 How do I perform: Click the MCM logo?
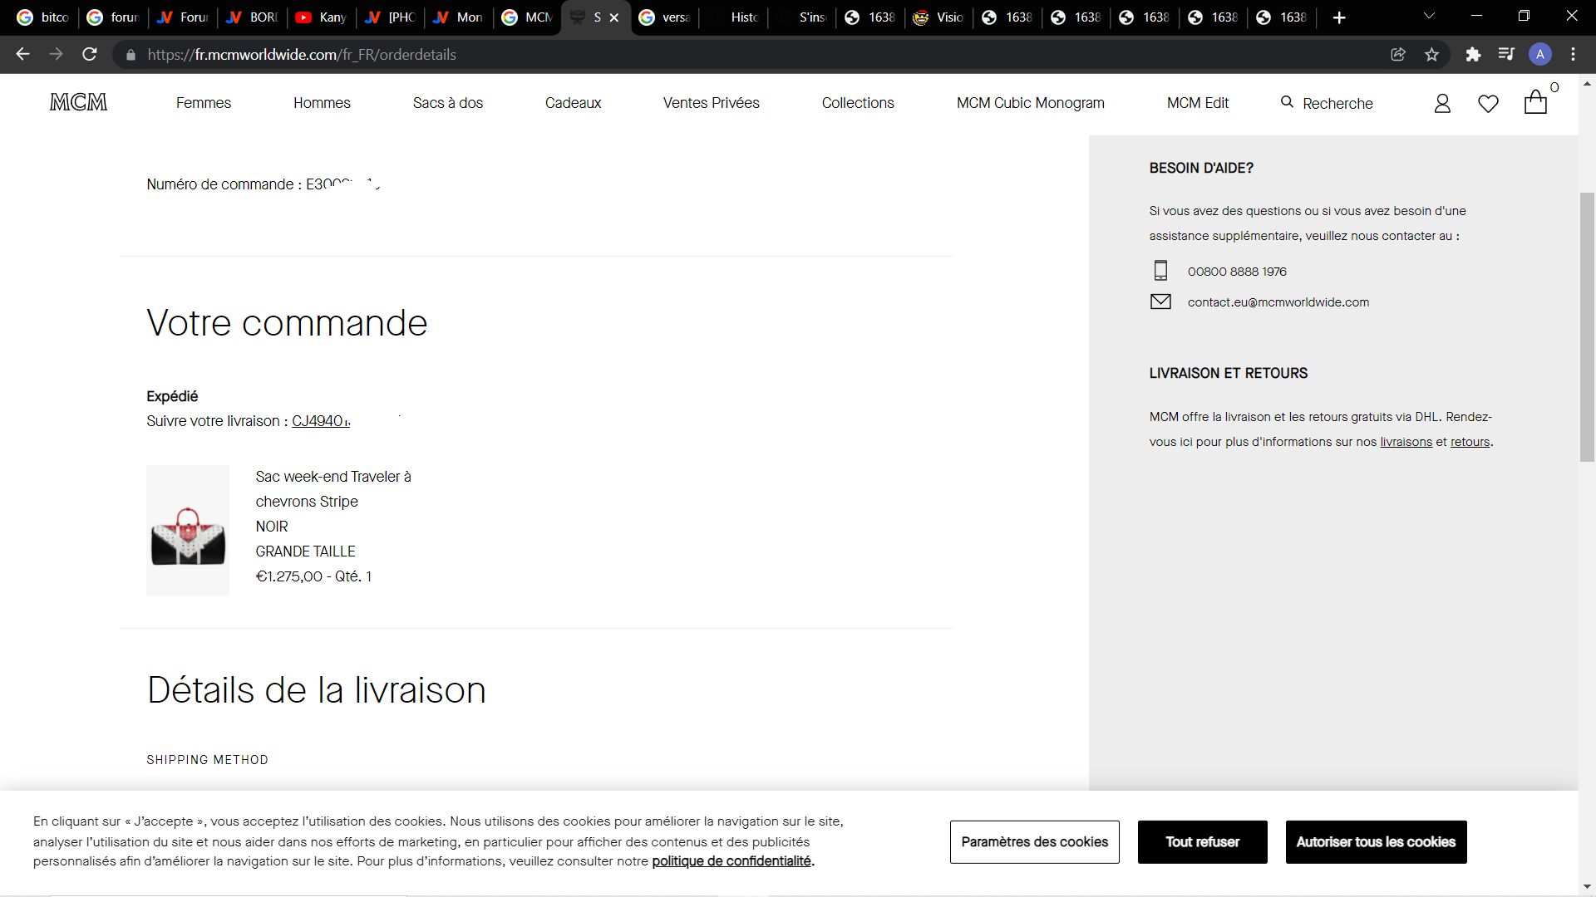78,102
